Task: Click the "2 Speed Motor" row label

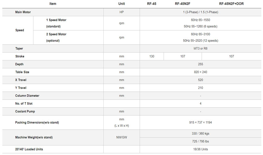Action: click(56, 34)
